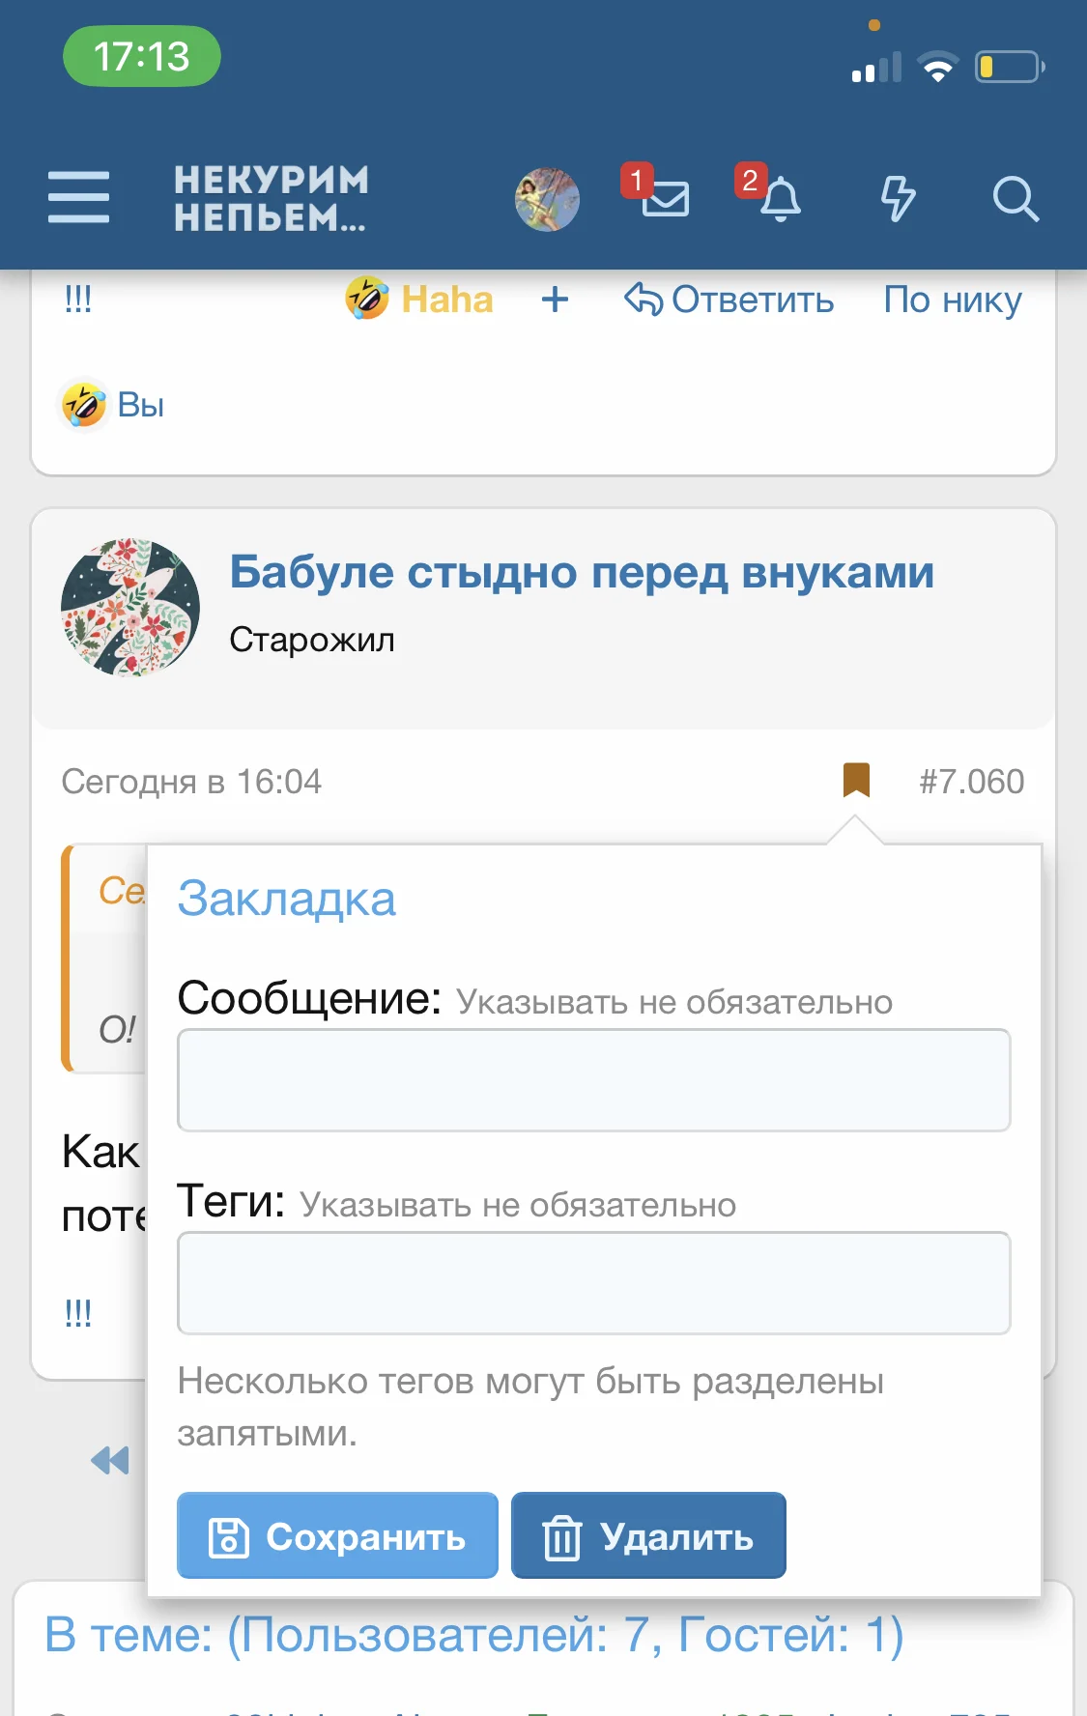This screenshot has width=1087, height=1716.
Task: Click По нику to quote by nickname
Action: tap(953, 300)
